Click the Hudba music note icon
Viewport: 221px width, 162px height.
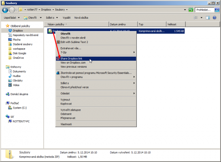tap(10, 76)
